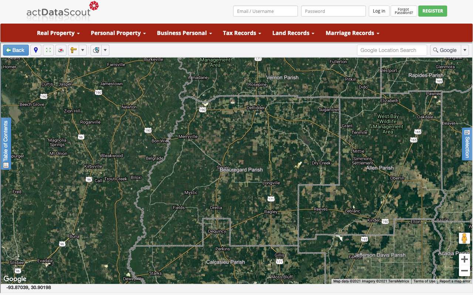Activate the select-features cursor tool
Screen dimensions: 473x295
click(96, 50)
